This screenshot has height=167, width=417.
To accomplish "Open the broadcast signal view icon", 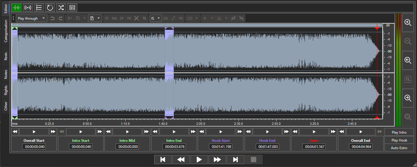I will coord(28,8).
